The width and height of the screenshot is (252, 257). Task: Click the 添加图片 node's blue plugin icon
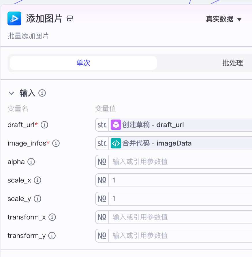coord(14,18)
